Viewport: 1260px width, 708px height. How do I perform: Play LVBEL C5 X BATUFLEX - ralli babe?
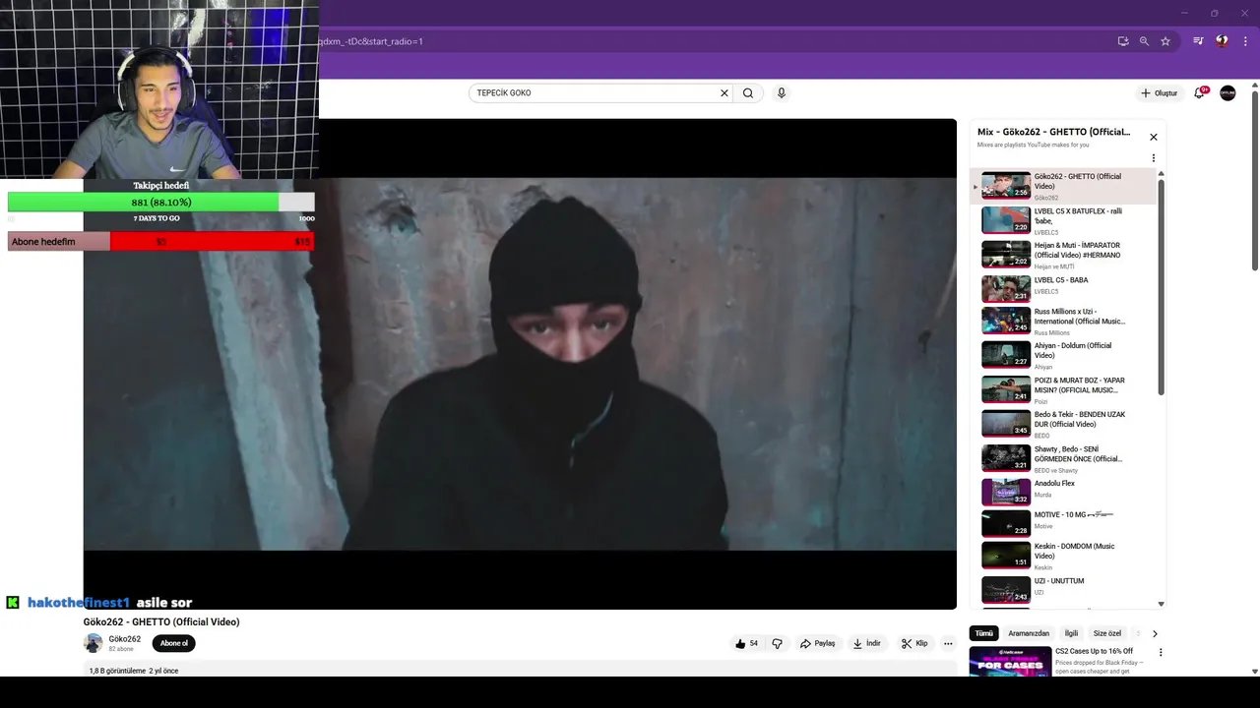1063,220
